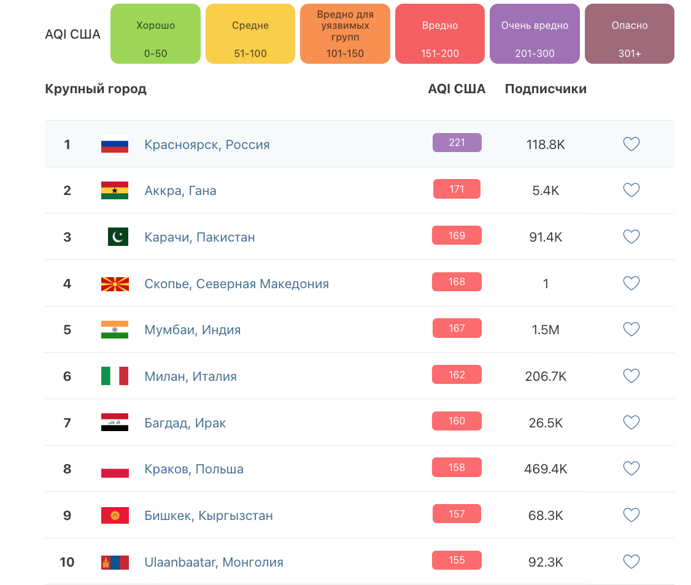The height and width of the screenshot is (585, 691).
Task: Click the 221 AQI badge for Красноярск
Action: pos(457,143)
